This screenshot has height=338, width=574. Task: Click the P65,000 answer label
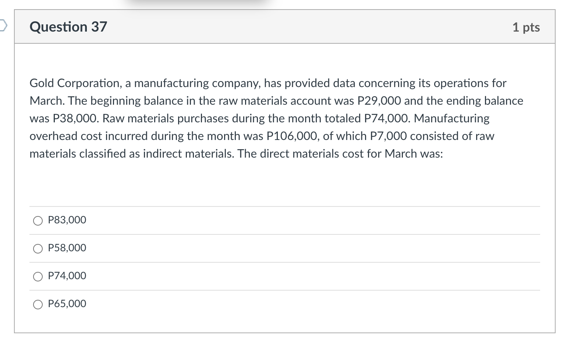point(67,304)
